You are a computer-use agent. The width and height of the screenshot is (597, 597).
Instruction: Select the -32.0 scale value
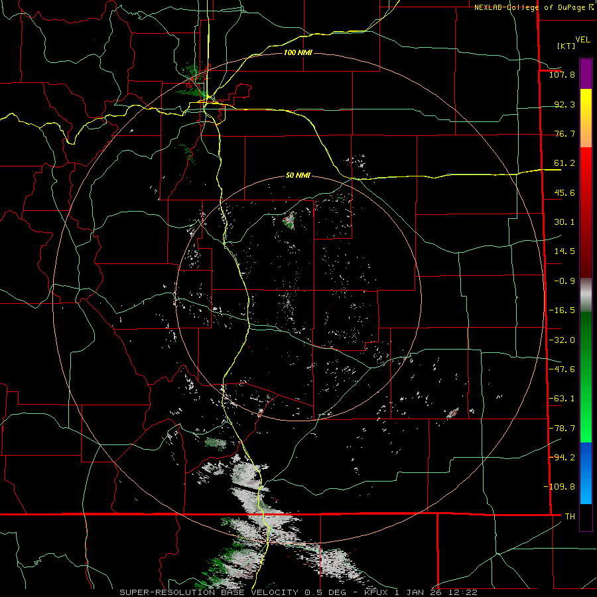pos(562,340)
